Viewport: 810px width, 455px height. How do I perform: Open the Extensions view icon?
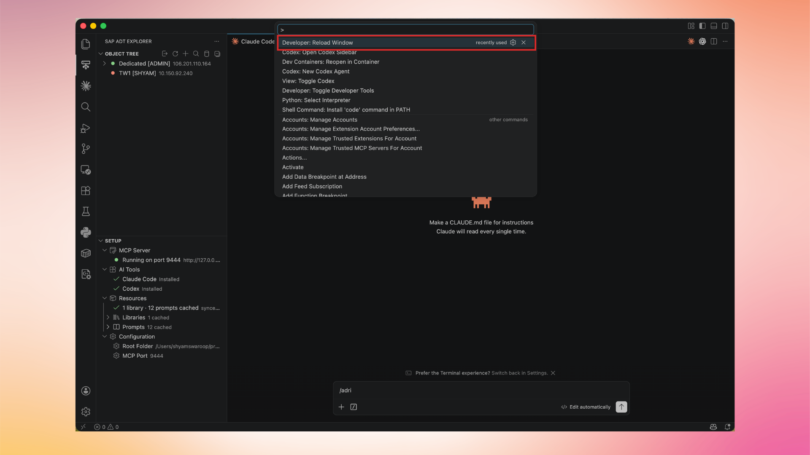click(x=86, y=190)
